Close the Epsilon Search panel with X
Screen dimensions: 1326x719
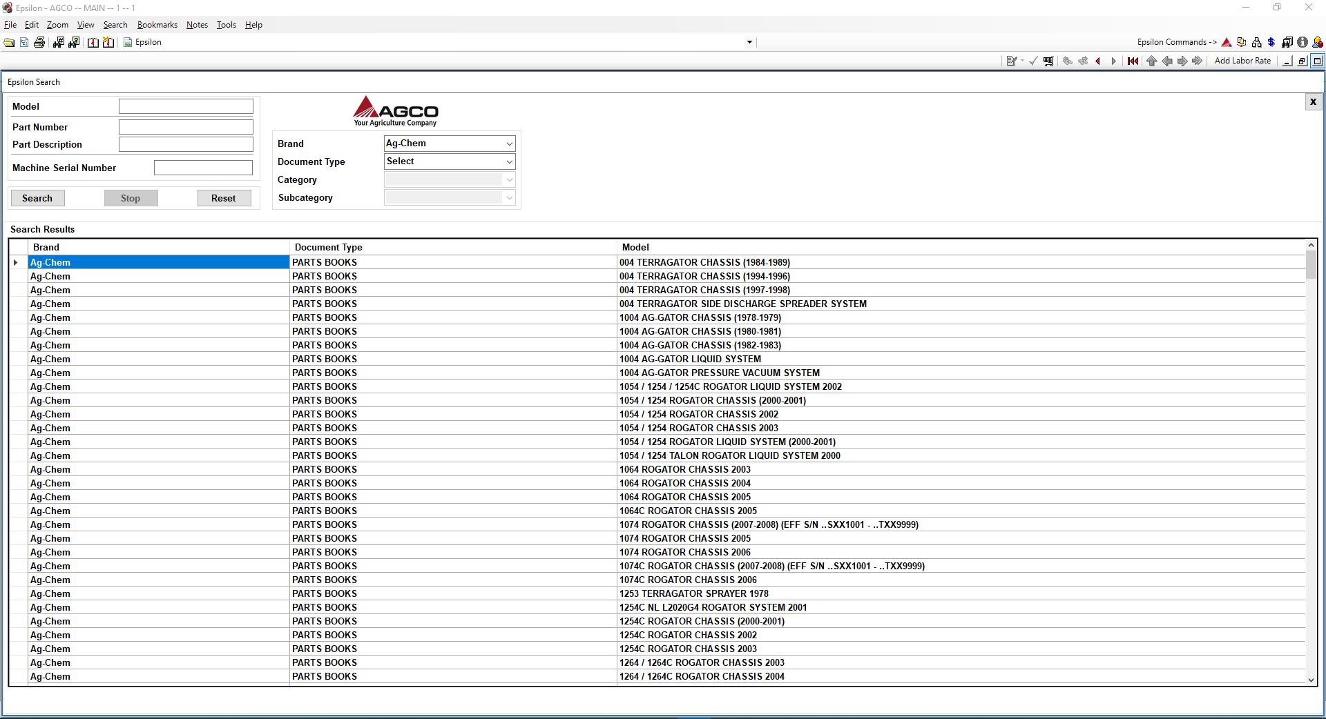point(1313,102)
